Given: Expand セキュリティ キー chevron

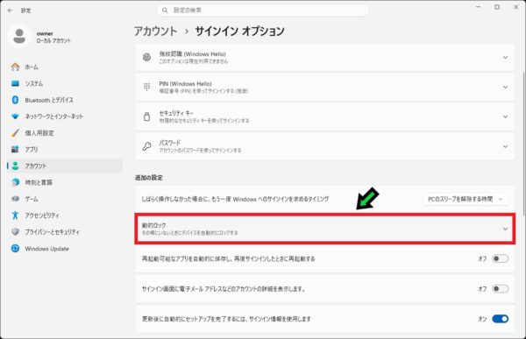Looking at the screenshot, I should point(505,117).
